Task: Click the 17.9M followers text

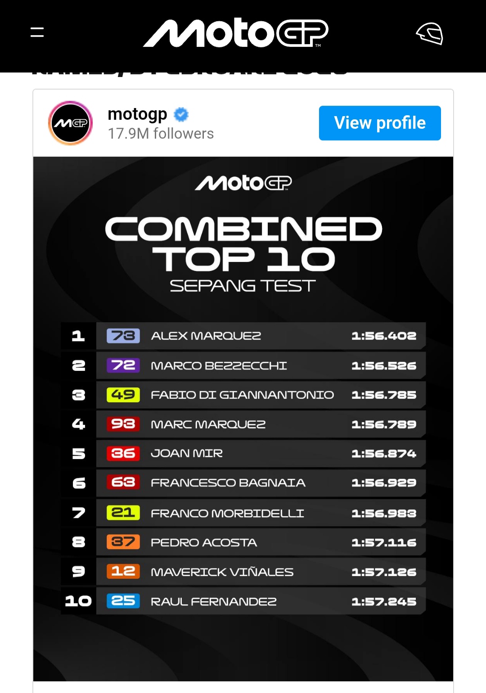Action: point(161,134)
